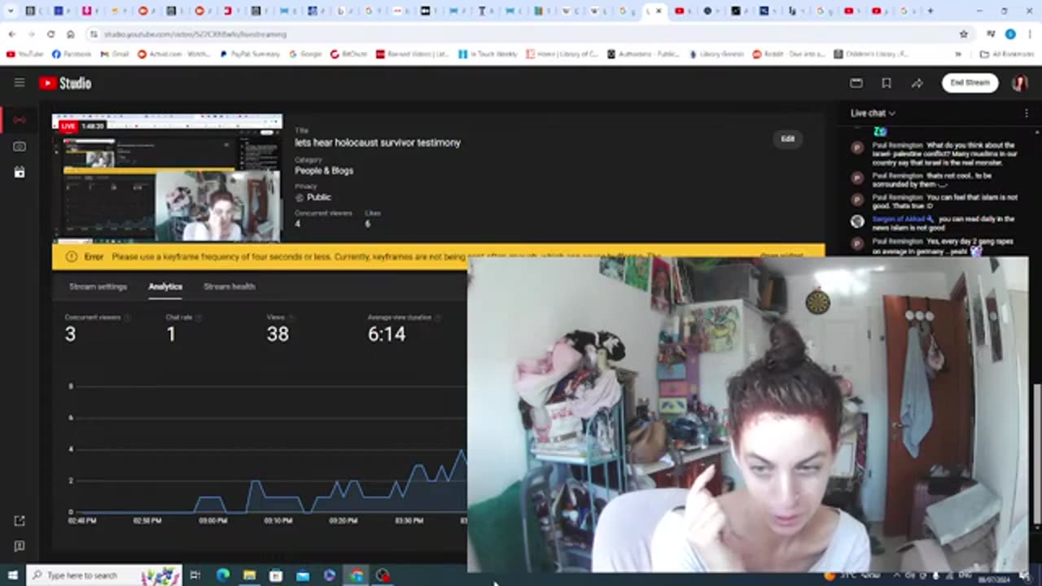This screenshot has height=586, width=1042.
Task: Click the browser back arrow
Action: point(11,34)
